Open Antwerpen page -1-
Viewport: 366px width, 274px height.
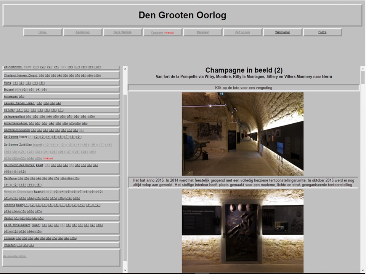coord(21,96)
